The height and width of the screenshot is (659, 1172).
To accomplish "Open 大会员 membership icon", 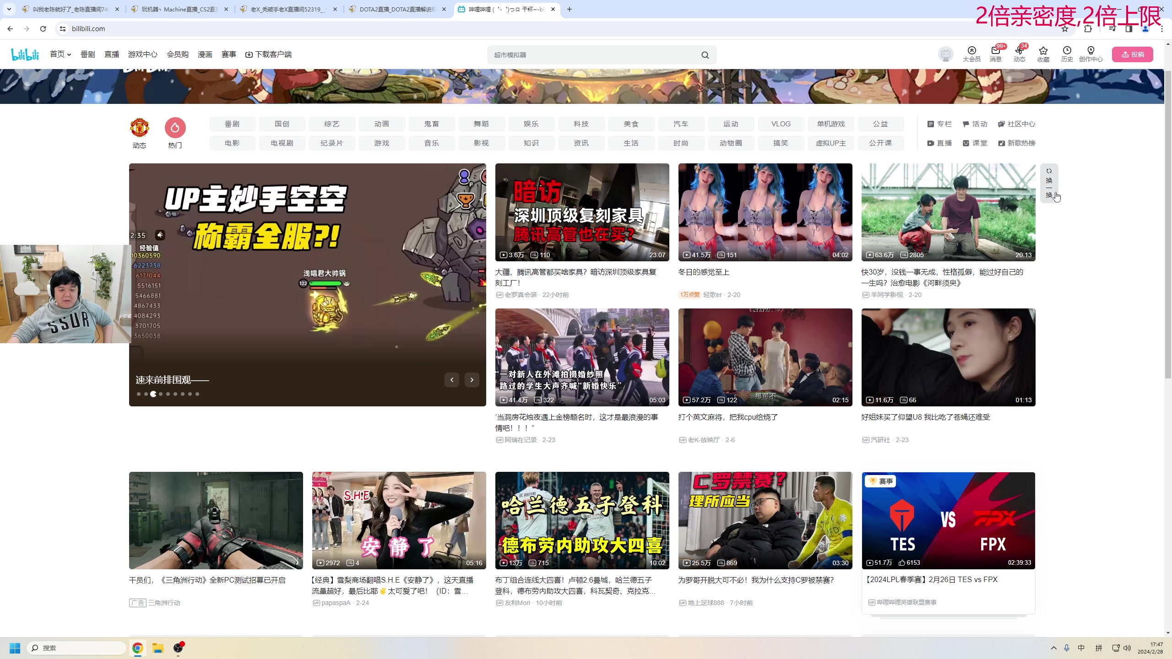I will click(971, 54).
